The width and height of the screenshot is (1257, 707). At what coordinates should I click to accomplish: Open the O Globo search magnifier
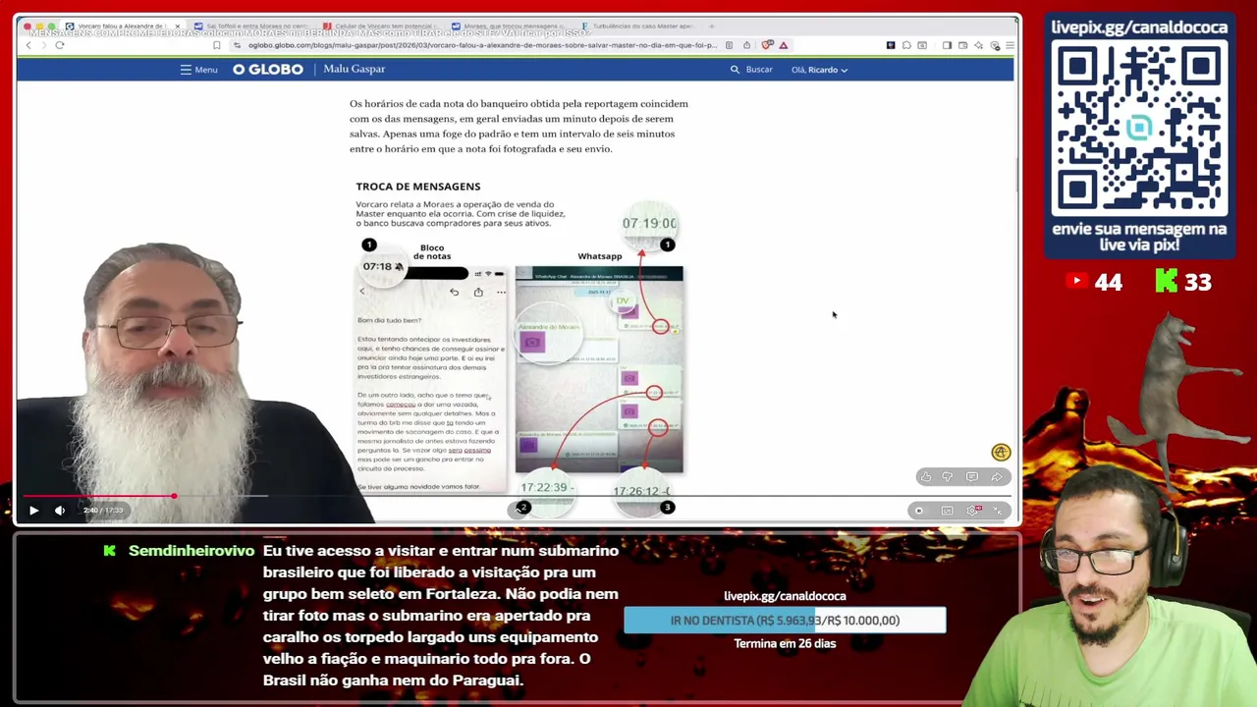pyautogui.click(x=735, y=70)
